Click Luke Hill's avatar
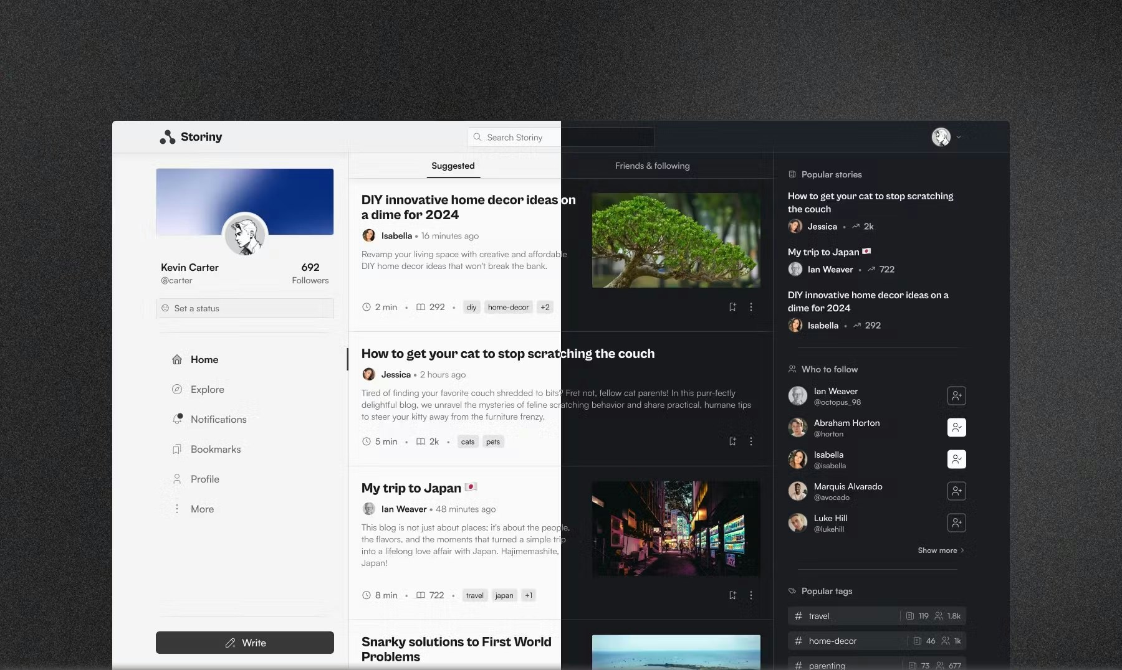The width and height of the screenshot is (1122, 670). click(x=798, y=522)
